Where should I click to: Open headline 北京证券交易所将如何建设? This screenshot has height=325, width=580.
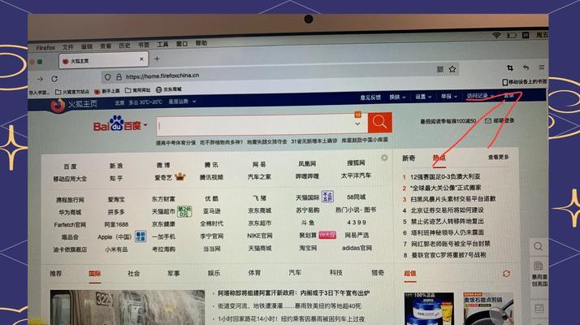coord(448,210)
